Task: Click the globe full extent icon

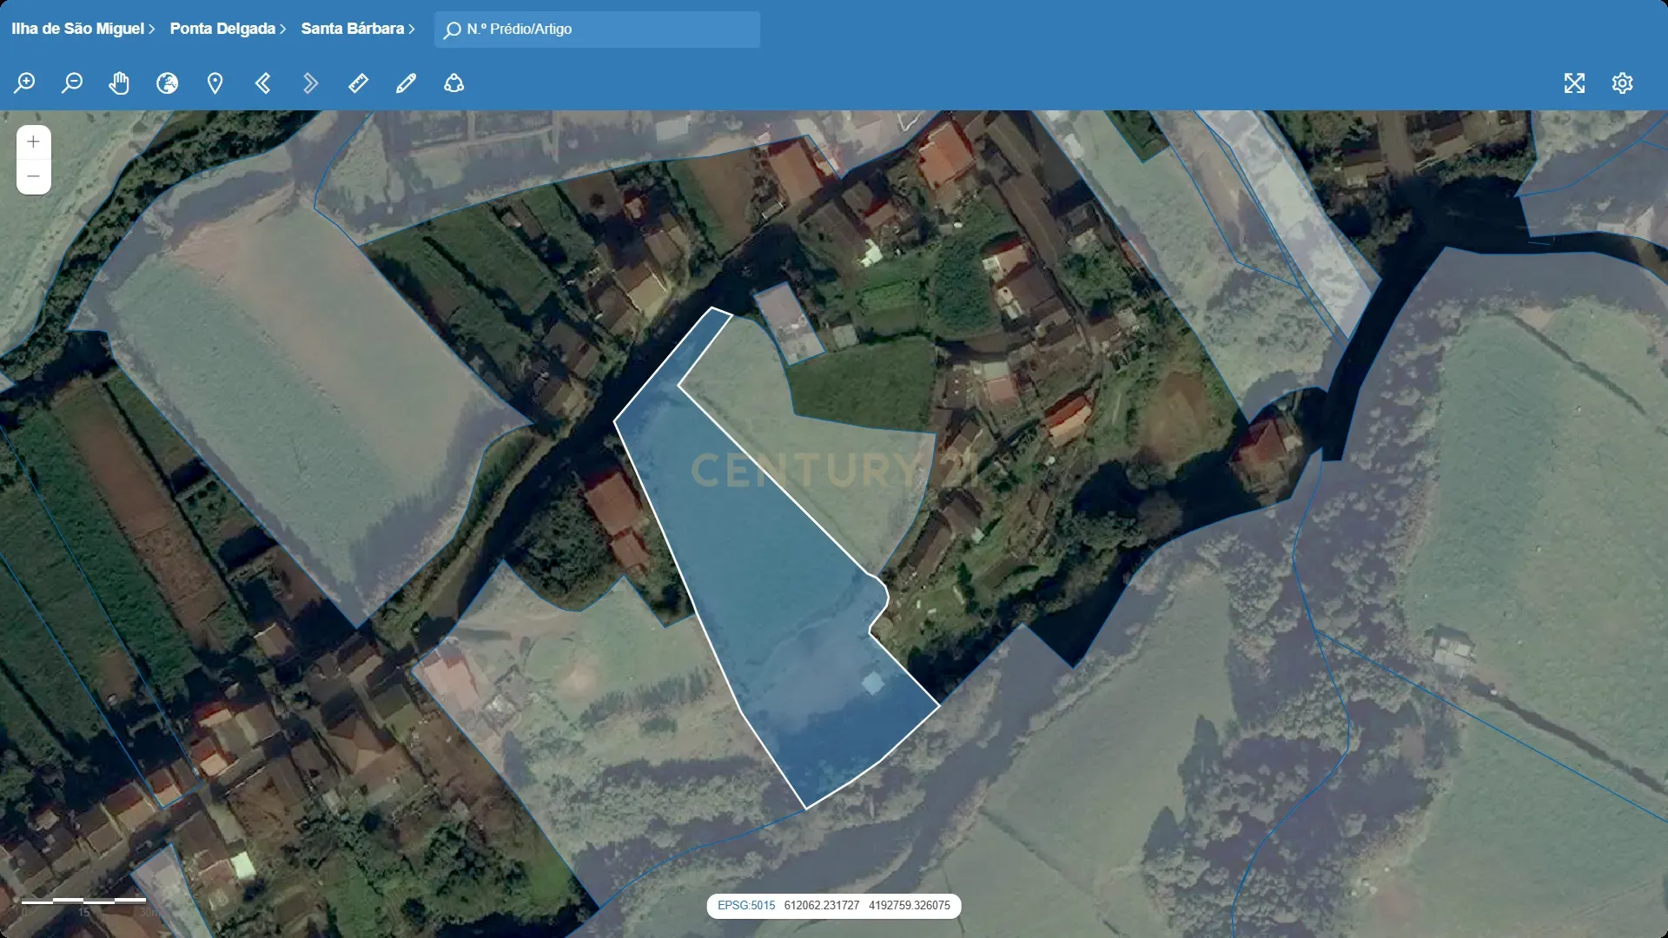Action: [167, 83]
